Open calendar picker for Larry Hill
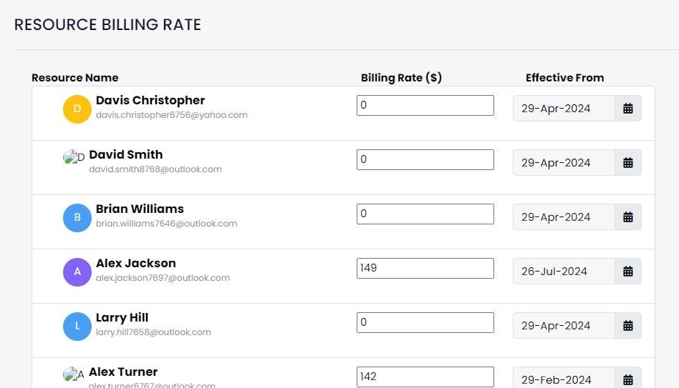 628,326
